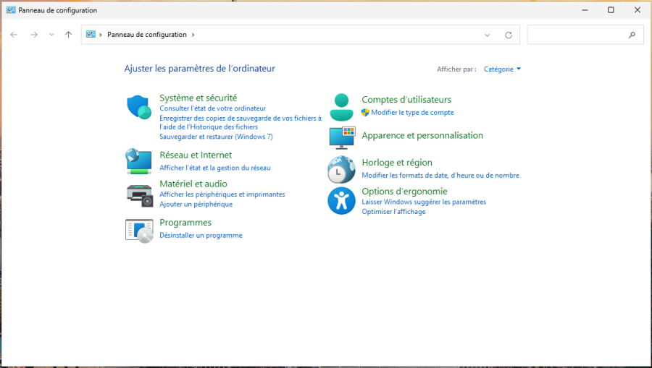
Task: Click the Comptes d'utilisateurs person icon
Action: 341,107
